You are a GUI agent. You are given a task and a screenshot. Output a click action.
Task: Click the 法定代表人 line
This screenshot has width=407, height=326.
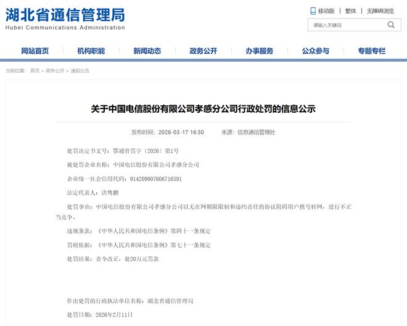[x=92, y=193]
